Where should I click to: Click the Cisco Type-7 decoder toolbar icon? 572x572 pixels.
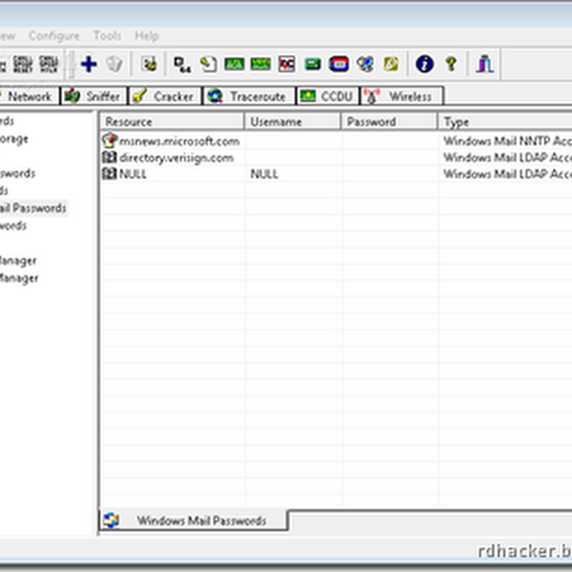click(207, 64)
